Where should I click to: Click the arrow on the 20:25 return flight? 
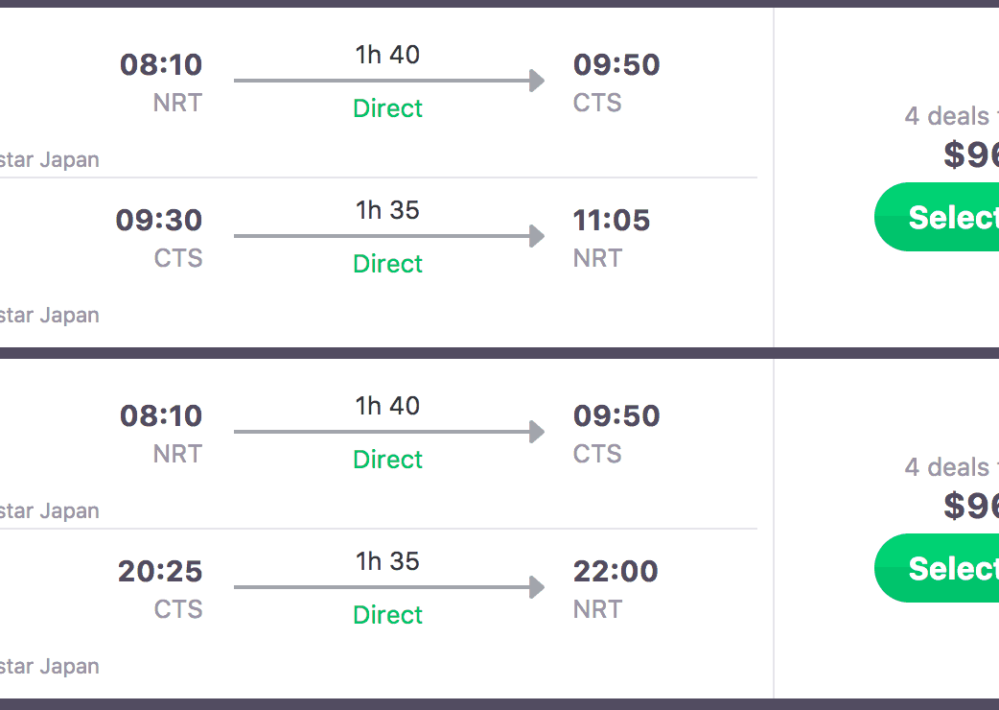point(388,587)
